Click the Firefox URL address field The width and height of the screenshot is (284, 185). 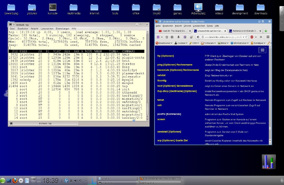223,37
